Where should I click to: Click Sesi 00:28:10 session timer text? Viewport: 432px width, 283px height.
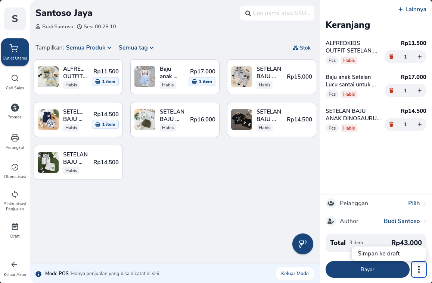coord(100,27)
